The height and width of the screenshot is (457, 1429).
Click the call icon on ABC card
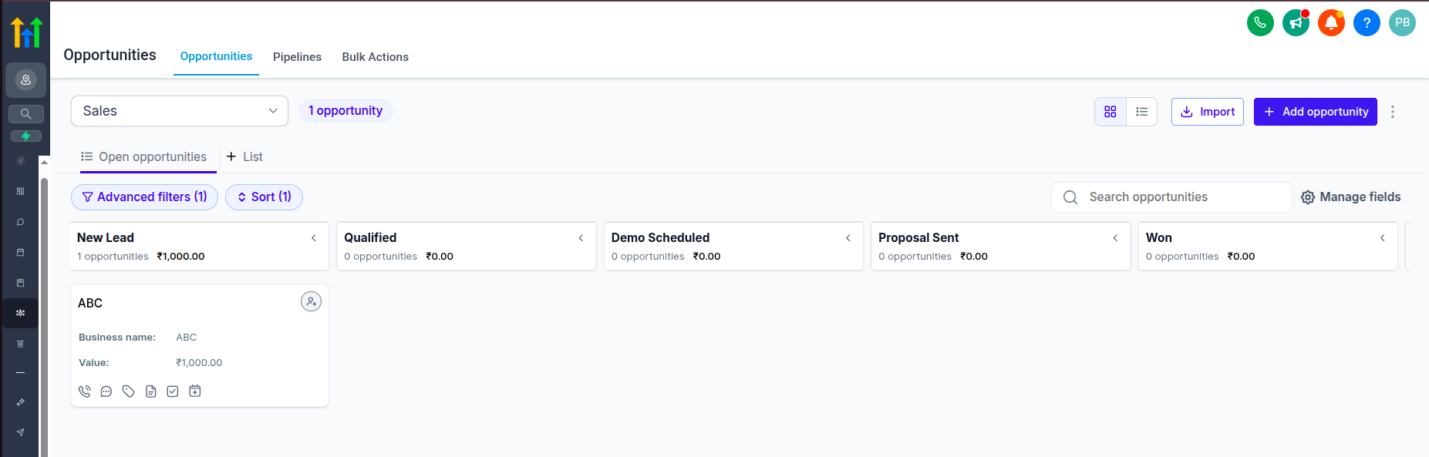tap(85, 391)
